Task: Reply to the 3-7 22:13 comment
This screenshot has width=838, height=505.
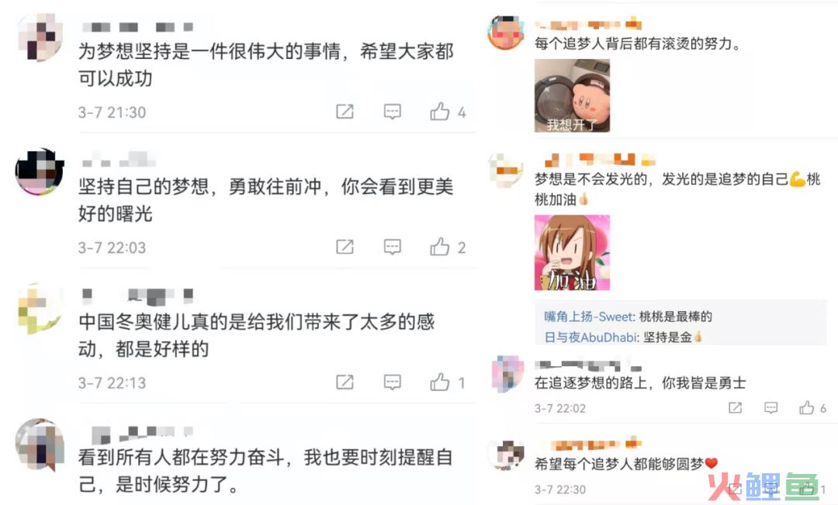Action: point(393,382)
